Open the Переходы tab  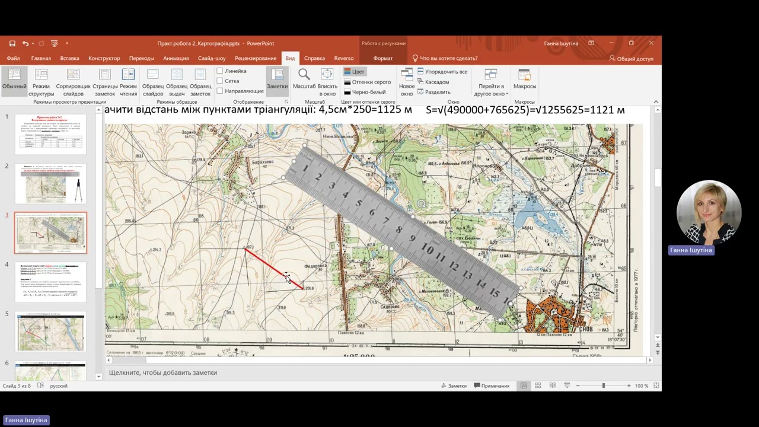pos(142,58)
